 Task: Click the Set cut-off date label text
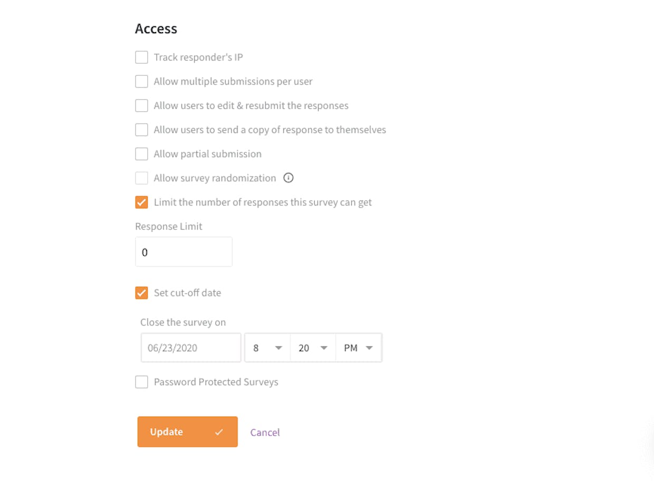(187, 293)
